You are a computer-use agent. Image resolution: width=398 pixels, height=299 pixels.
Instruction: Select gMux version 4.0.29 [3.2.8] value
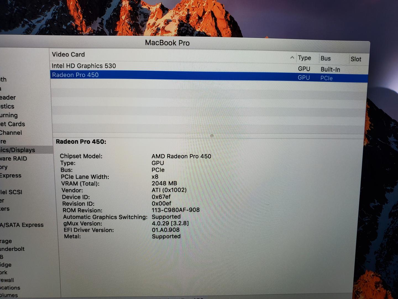click(170, 223)
